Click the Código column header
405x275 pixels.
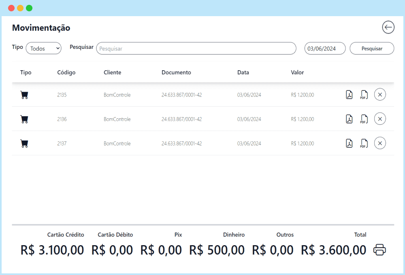pyautogui.click(x=66, y=72)
